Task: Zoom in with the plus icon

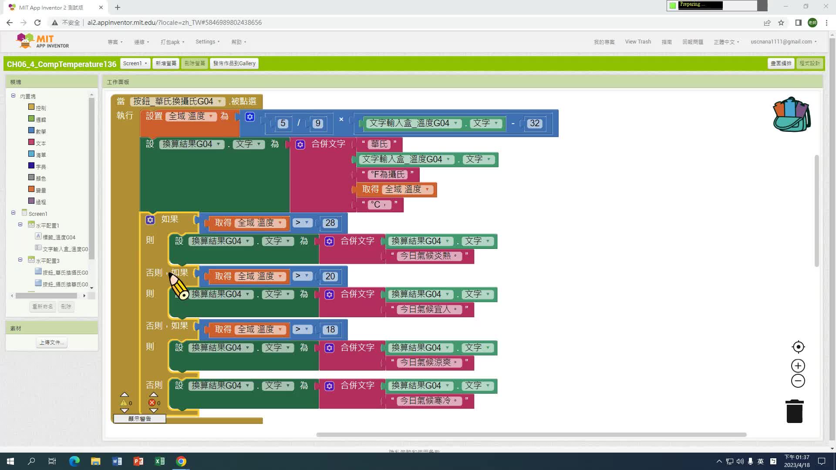Action: pyautogui.click(x=798, y=366)
